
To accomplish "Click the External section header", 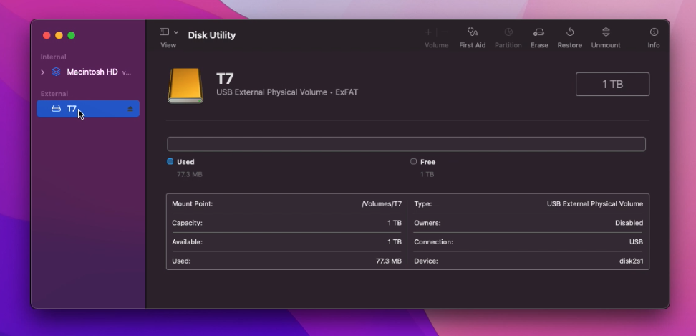I will click(x=54, y=94).
